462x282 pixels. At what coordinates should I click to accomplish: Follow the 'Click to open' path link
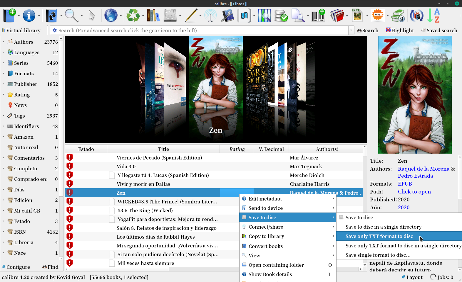click(414, 192)
